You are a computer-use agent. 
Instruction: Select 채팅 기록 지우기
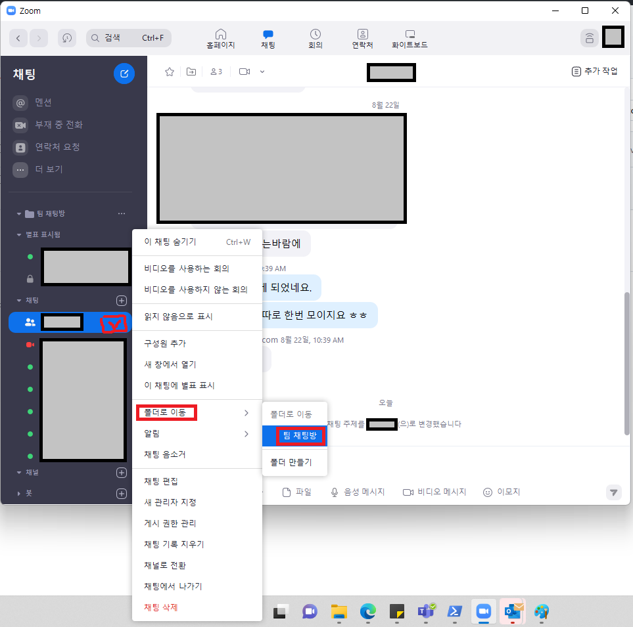tap(197, 544)
